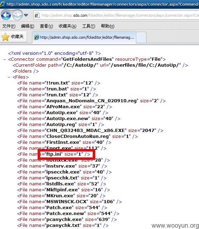This screenshot has width=199, height=229.
Task: Click the ipsecchk.exe file entry
Action: click(x=64, y=172)
